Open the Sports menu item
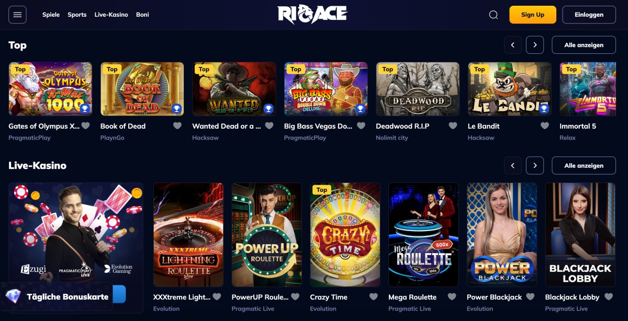This screenshot has height=321, width=628. pos(77,15)
